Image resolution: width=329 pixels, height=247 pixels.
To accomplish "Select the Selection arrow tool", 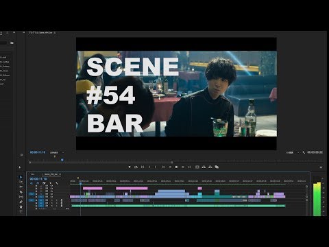I will pos(21,177).
